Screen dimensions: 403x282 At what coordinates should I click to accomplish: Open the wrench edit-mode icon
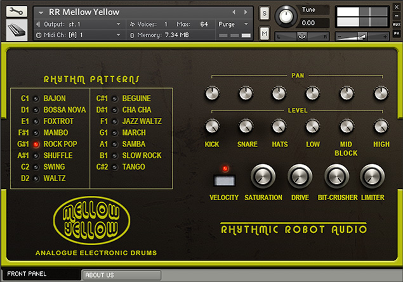pos(17,11)
